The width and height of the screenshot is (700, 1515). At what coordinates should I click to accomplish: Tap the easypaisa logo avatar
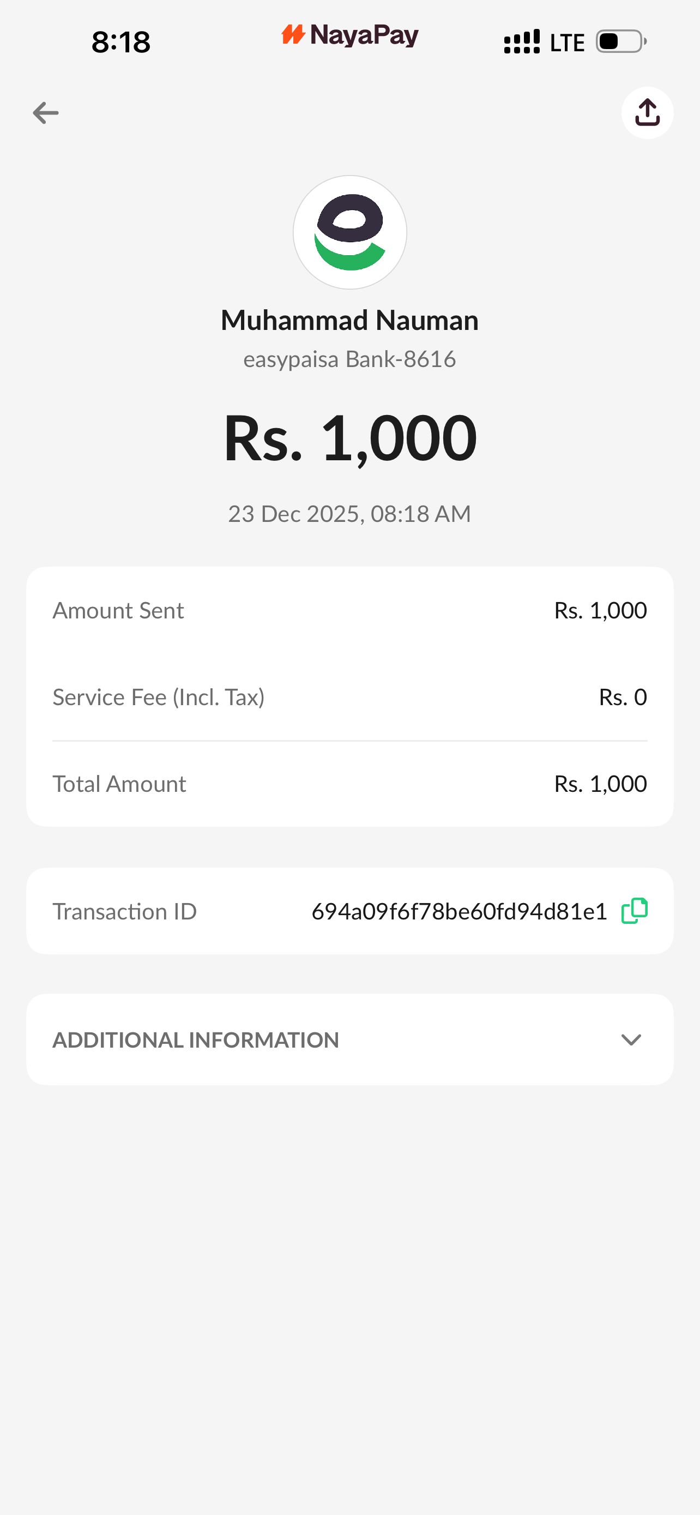coord(349,232)
